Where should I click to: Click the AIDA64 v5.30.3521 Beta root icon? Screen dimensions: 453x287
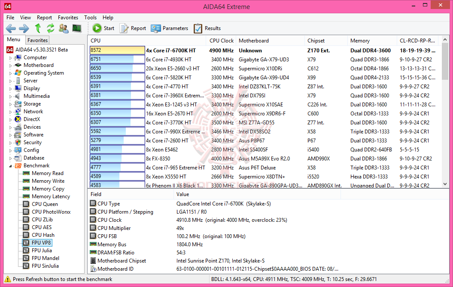pos(10,50)
